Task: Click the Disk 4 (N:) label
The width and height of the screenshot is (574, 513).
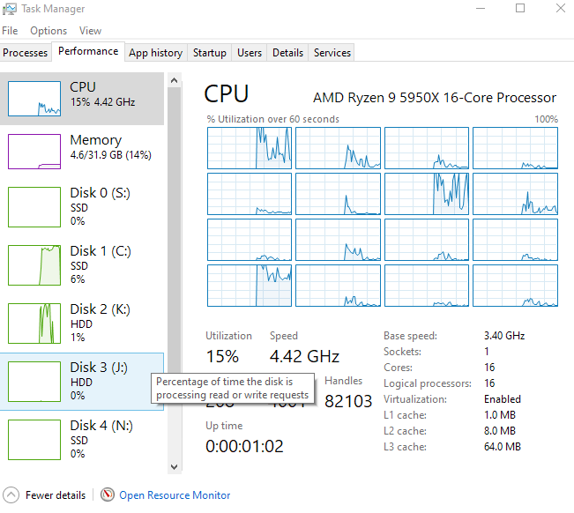Action: (x=101, y=426)
